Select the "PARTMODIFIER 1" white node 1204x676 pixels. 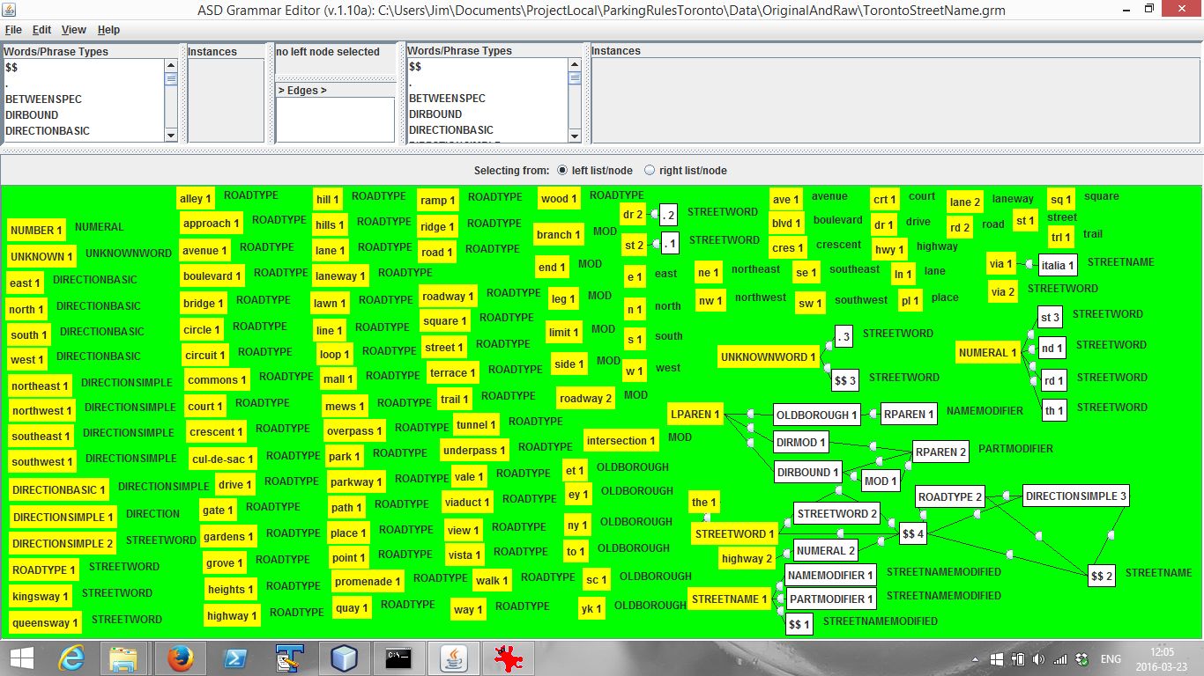830,599
